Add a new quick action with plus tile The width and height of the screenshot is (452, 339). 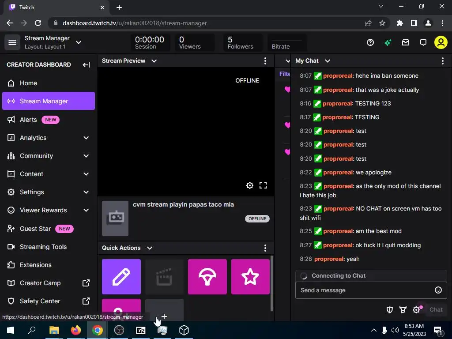(164, 310)
